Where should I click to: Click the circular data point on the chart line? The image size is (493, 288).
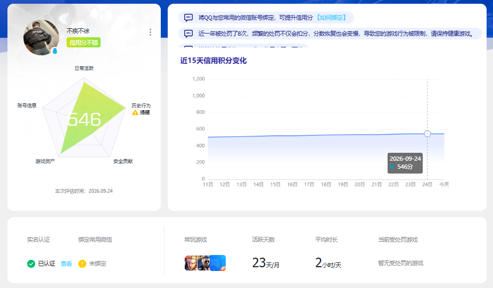tap(427, 134)
